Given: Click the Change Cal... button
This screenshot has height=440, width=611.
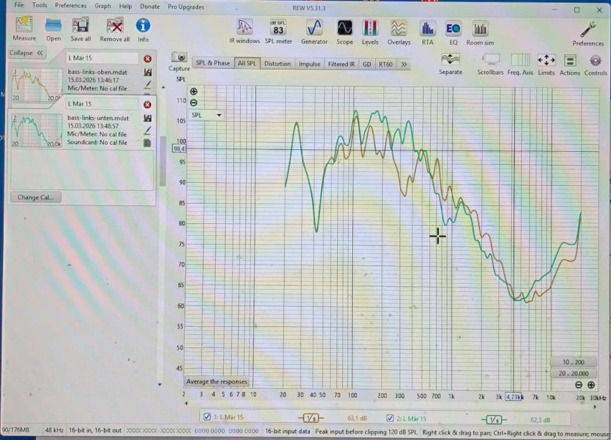Looking at the screenshot, I should [x=35, y=197].
